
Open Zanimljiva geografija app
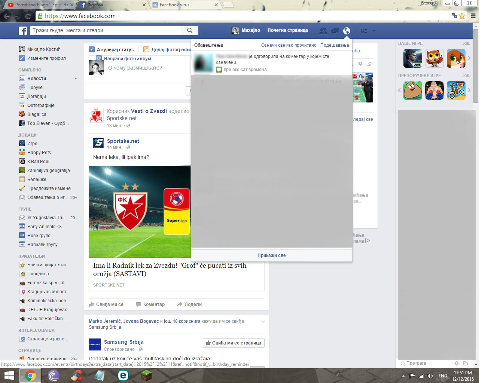coord(44,171)
